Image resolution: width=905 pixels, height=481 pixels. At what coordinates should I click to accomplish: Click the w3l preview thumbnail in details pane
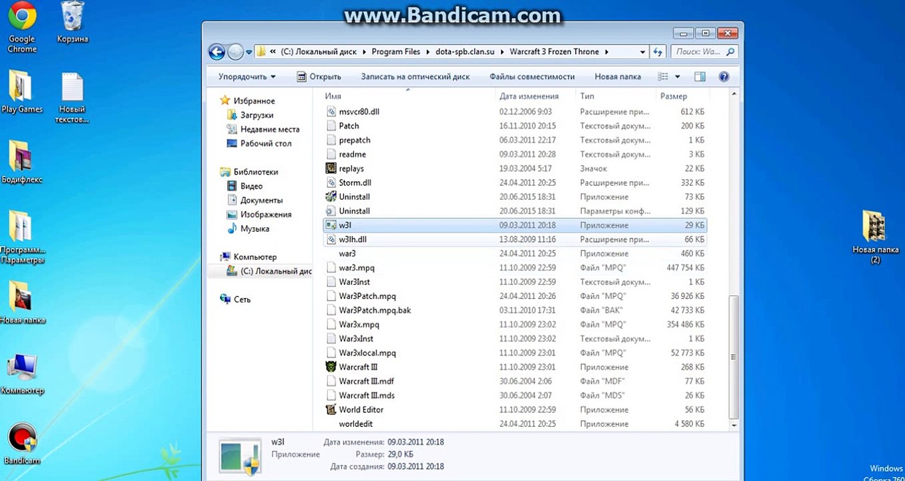pos(240,458)
